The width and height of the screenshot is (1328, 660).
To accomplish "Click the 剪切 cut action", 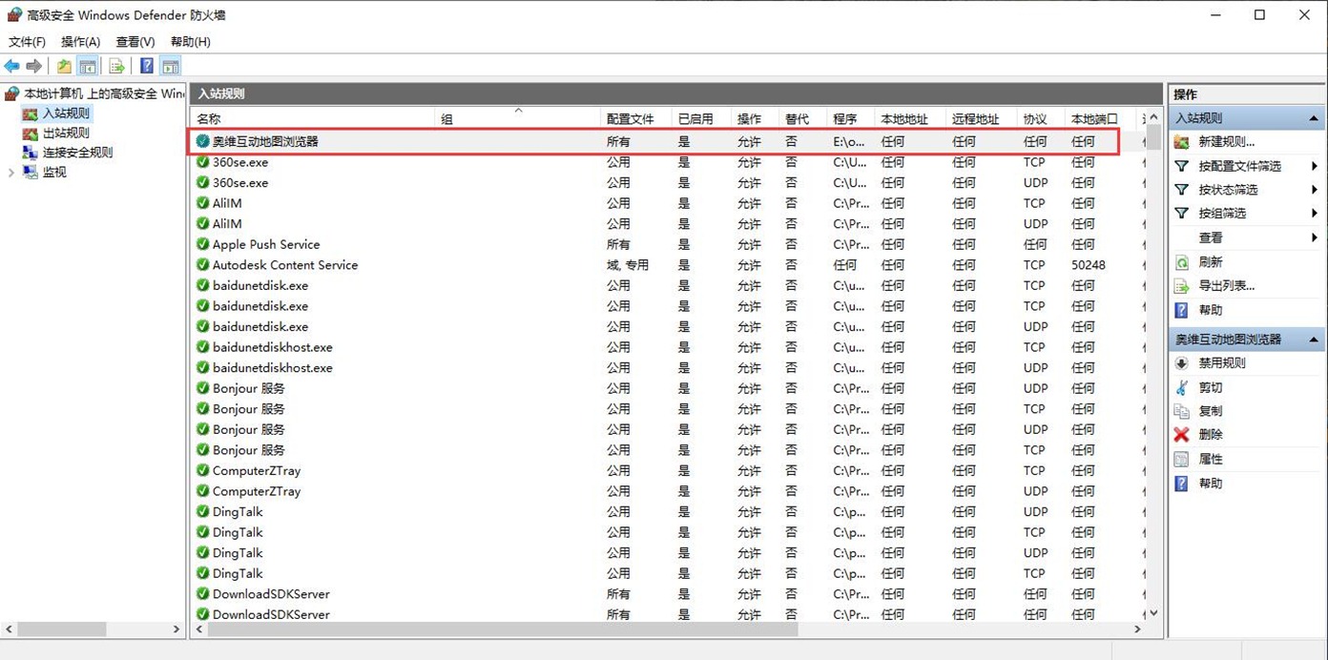I will (1210, 388).
